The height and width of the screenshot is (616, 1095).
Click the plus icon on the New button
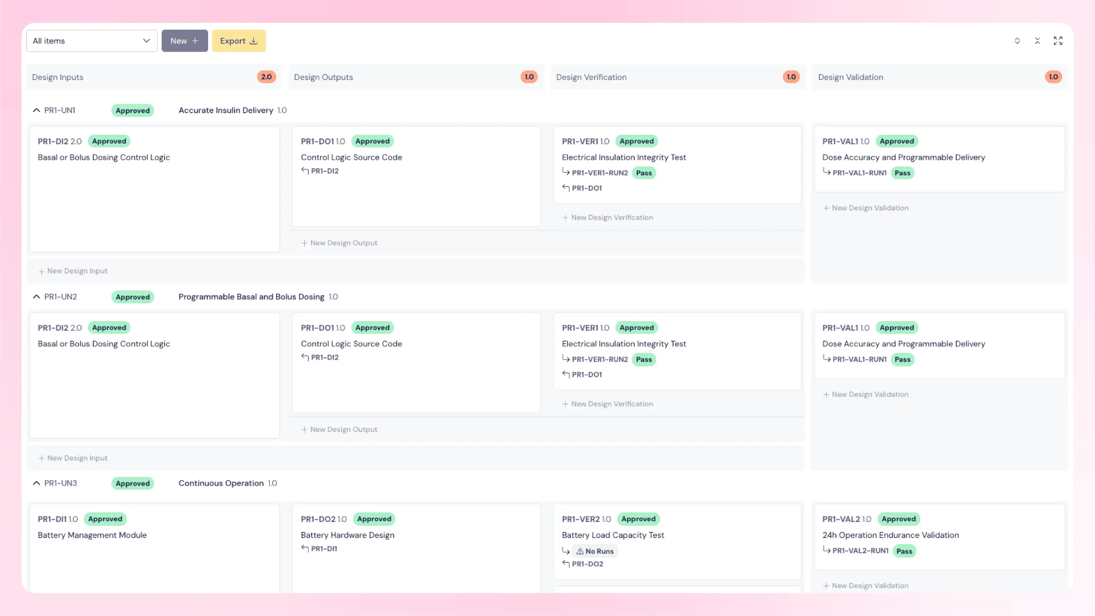point(195,41)
